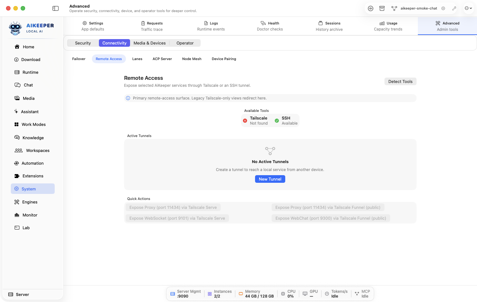This screenshot has width=477, height=302.
Task: Click the 'No Active Tunnels' heading text
Action: pos(270,161)
